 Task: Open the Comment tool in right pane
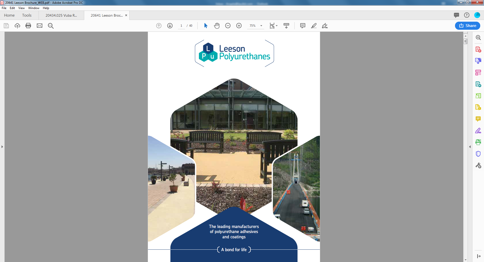click(x=478, y=119)
